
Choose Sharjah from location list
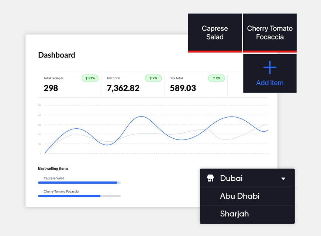coord(235,214)
